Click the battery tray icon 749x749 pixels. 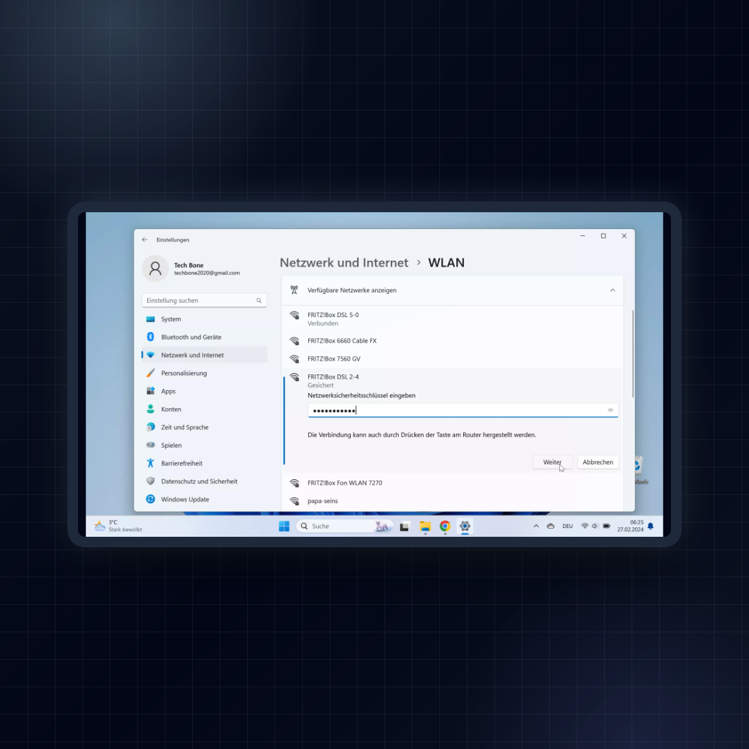[x=607, y=526]
